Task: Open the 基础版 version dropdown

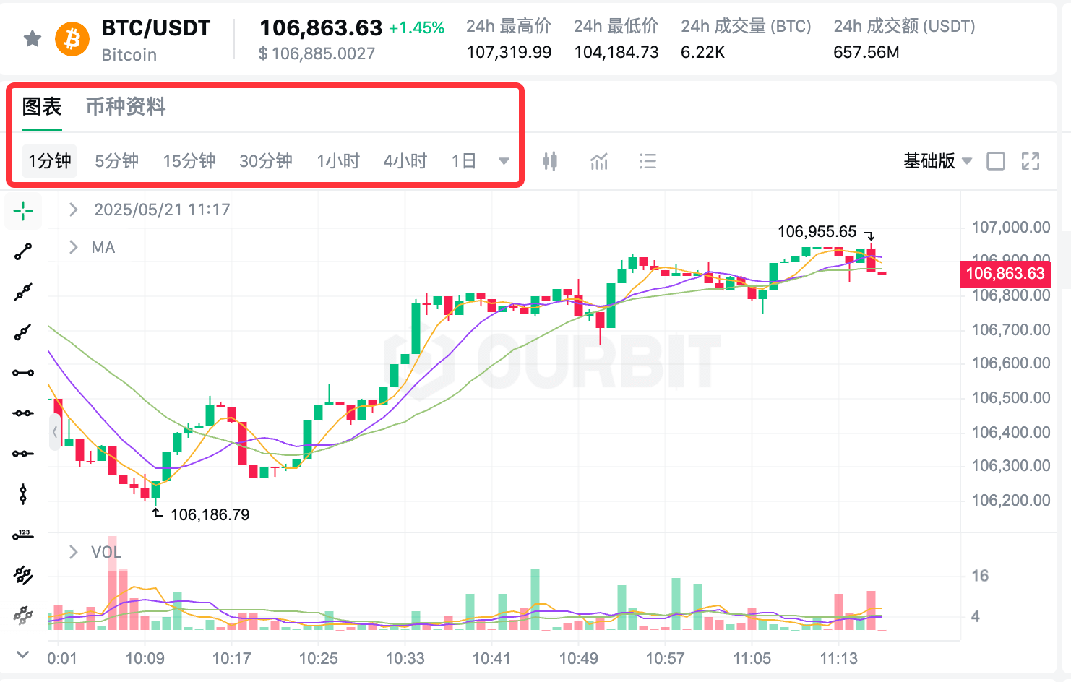Action: pyautogui.click(x=937, y=161)
